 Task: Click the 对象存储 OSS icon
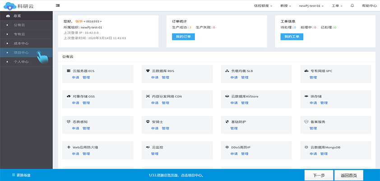[x=69, y=97]
